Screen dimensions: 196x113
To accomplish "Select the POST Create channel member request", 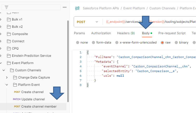I will 35,107.
